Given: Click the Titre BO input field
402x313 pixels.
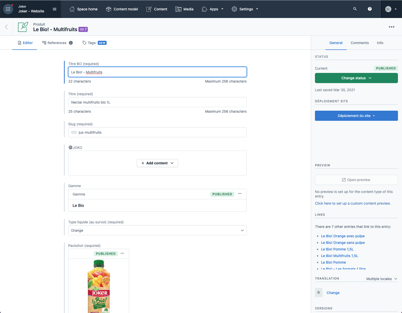Looking at the screenshot, I should (157, 72).
